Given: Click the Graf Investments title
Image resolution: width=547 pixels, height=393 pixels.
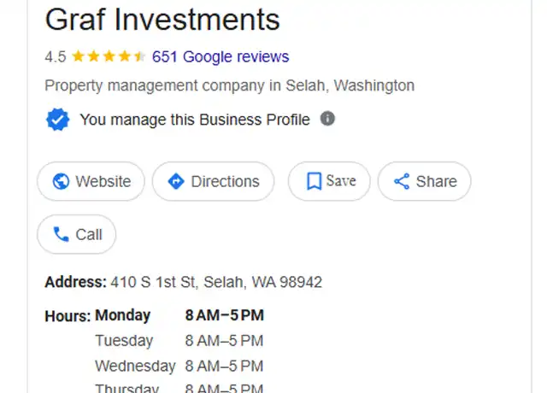Looking at the screenshot, I should tap(162, 20).
